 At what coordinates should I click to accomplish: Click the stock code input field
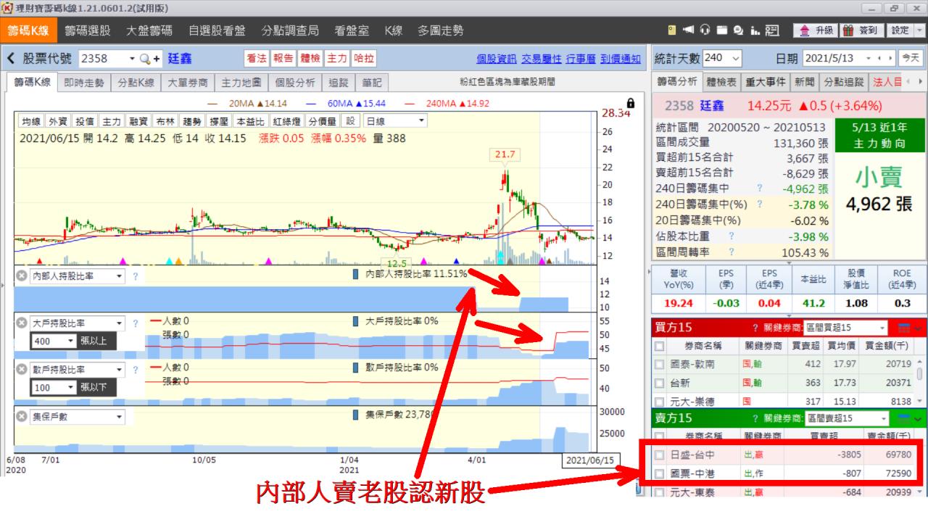(x=102, y=59)
